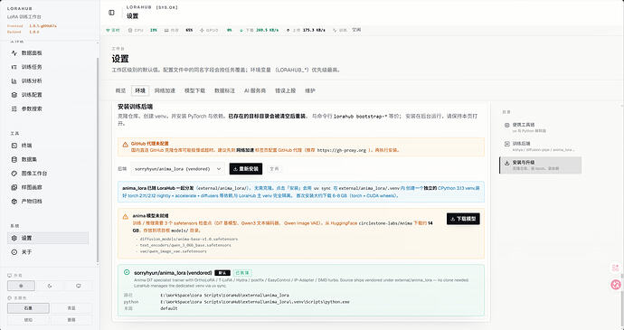Click the 设置 gear icon in sidebar
The width and height of the screenshot is (624, 330).
tap(14, 238)
